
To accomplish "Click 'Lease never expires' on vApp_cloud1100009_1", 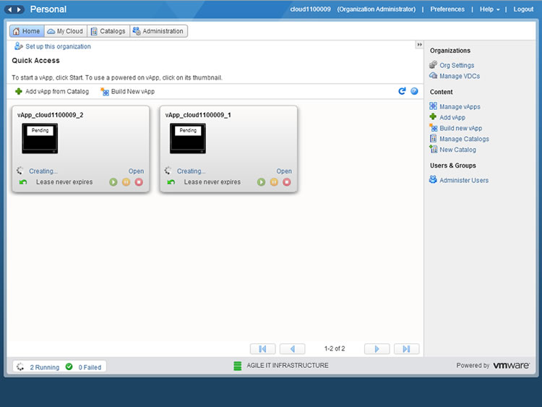I will pos(212,182).
